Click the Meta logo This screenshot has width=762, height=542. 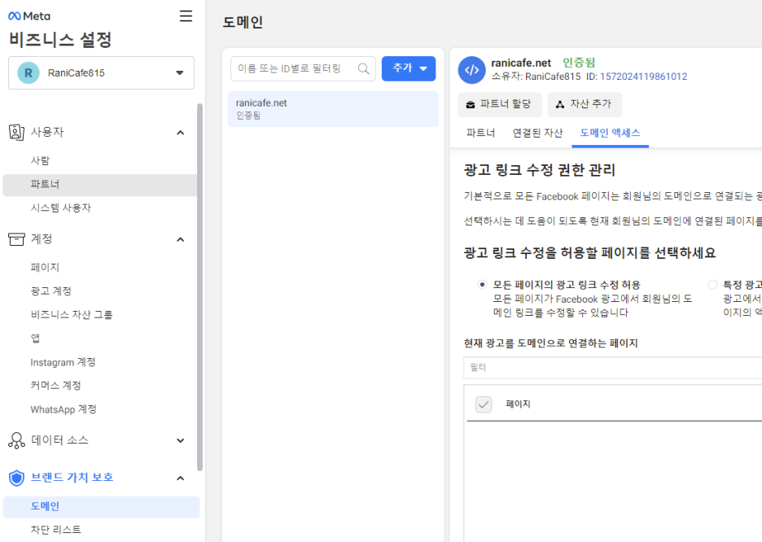(x=29, y=16)
